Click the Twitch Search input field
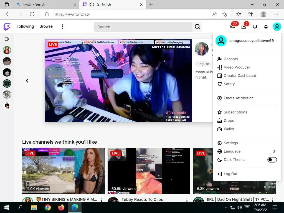The image size is (284, 213). tap(143, 27)
